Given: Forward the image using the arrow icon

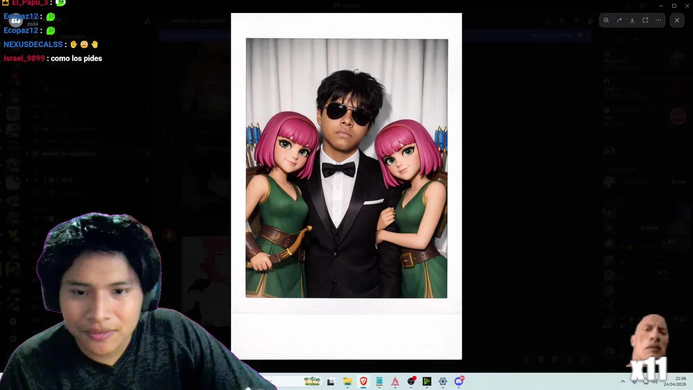Looking at the screenshot, I should click(619, 20).
